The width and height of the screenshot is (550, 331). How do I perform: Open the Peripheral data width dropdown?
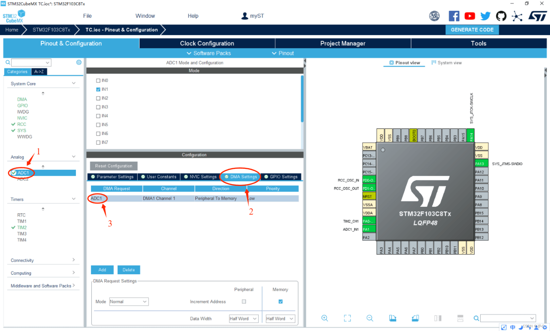[x=244, y=319]
